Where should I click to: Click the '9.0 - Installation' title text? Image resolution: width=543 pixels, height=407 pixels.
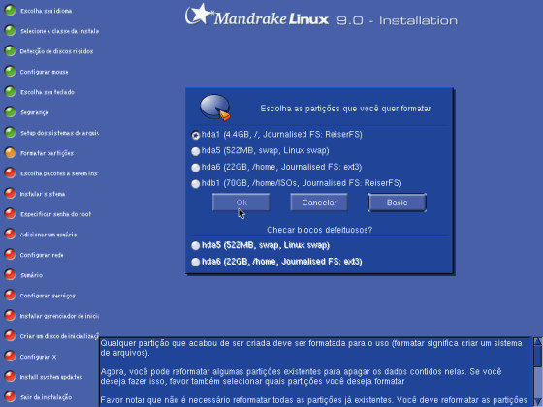pos(397,20)
